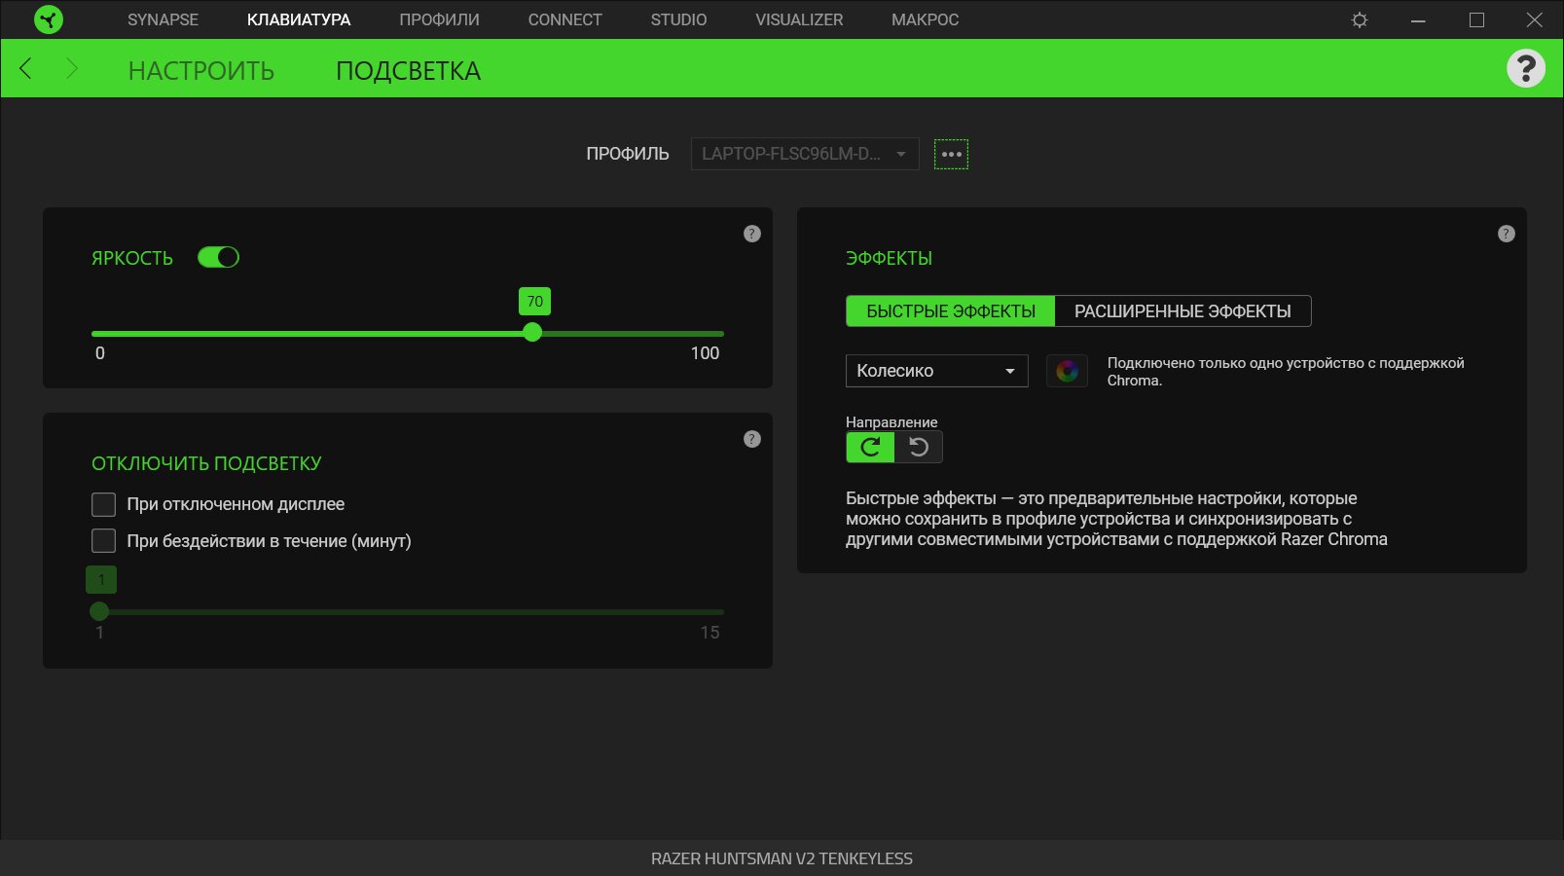Select БЫСТРЫЕ ЭФФЕКТЫ button
The image size is (1564, 876).
pos(951,311)
